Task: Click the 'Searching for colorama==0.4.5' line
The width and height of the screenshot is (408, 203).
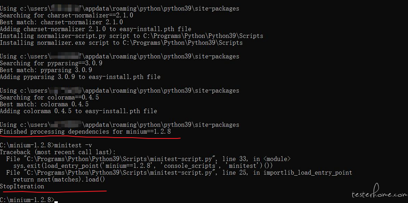Action: tap(49, 97)
